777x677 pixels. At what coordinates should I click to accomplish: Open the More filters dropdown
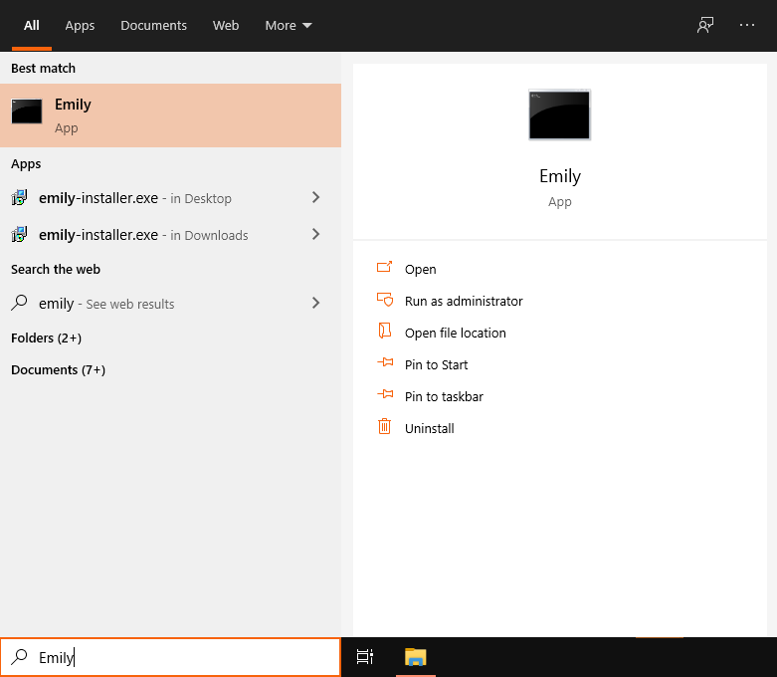point(289,25)
